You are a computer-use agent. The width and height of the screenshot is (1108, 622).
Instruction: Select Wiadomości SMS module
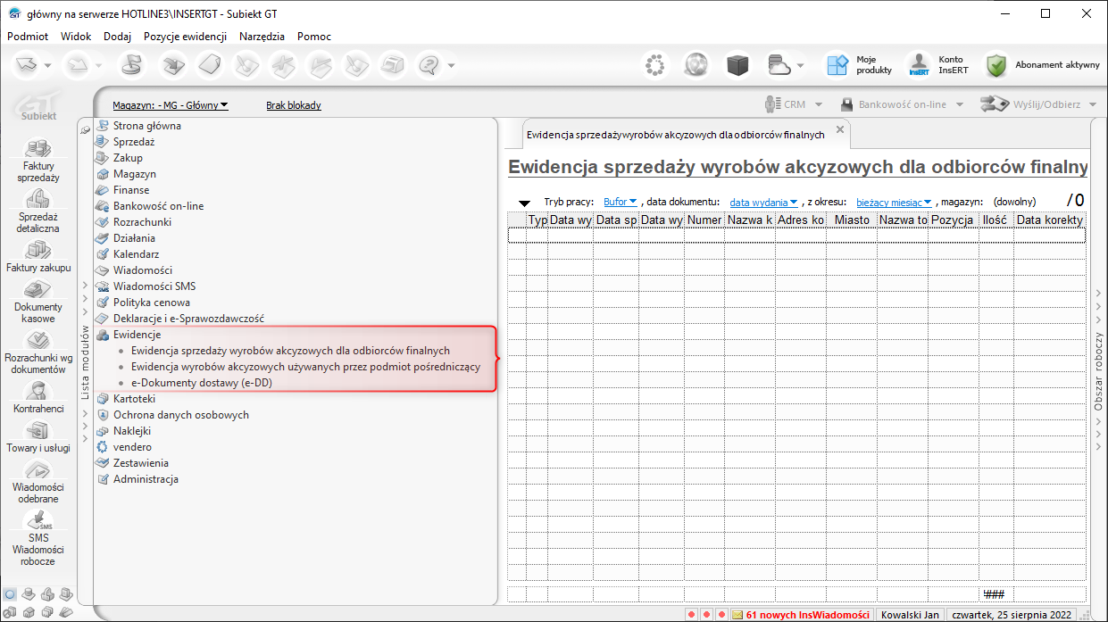pos(154,286)
